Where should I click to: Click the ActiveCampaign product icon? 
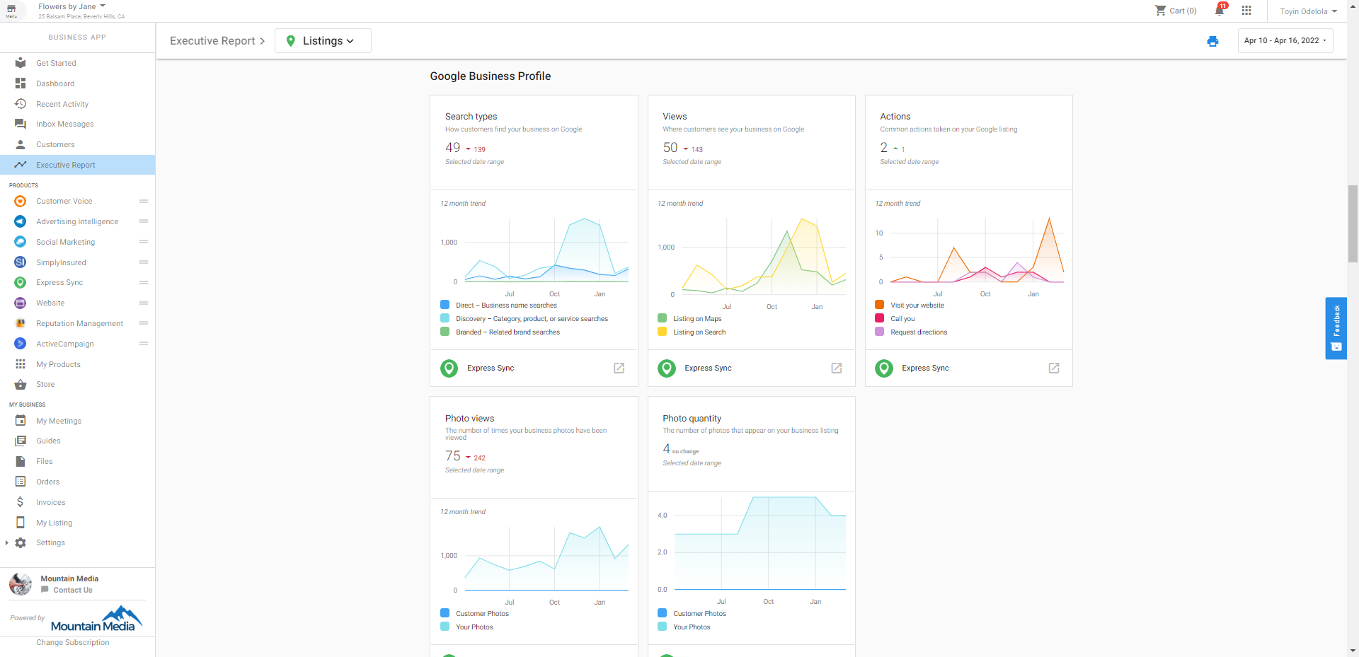tap(21, 344)
